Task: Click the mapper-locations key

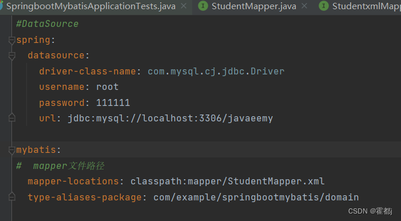Action: point(73,181)
